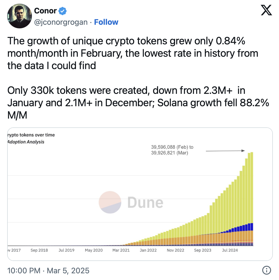Click the Nov 2022 axis label
Viewport: 279px width, 280px height.
pyautogui.click(x=176, y=250)
